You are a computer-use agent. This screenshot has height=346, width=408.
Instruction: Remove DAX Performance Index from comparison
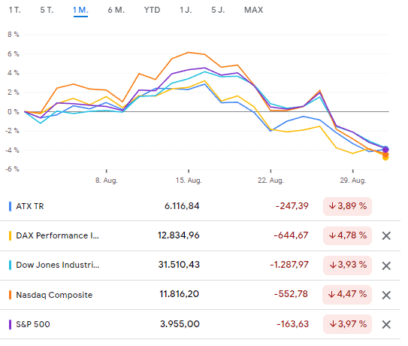[x=386, y=235]
